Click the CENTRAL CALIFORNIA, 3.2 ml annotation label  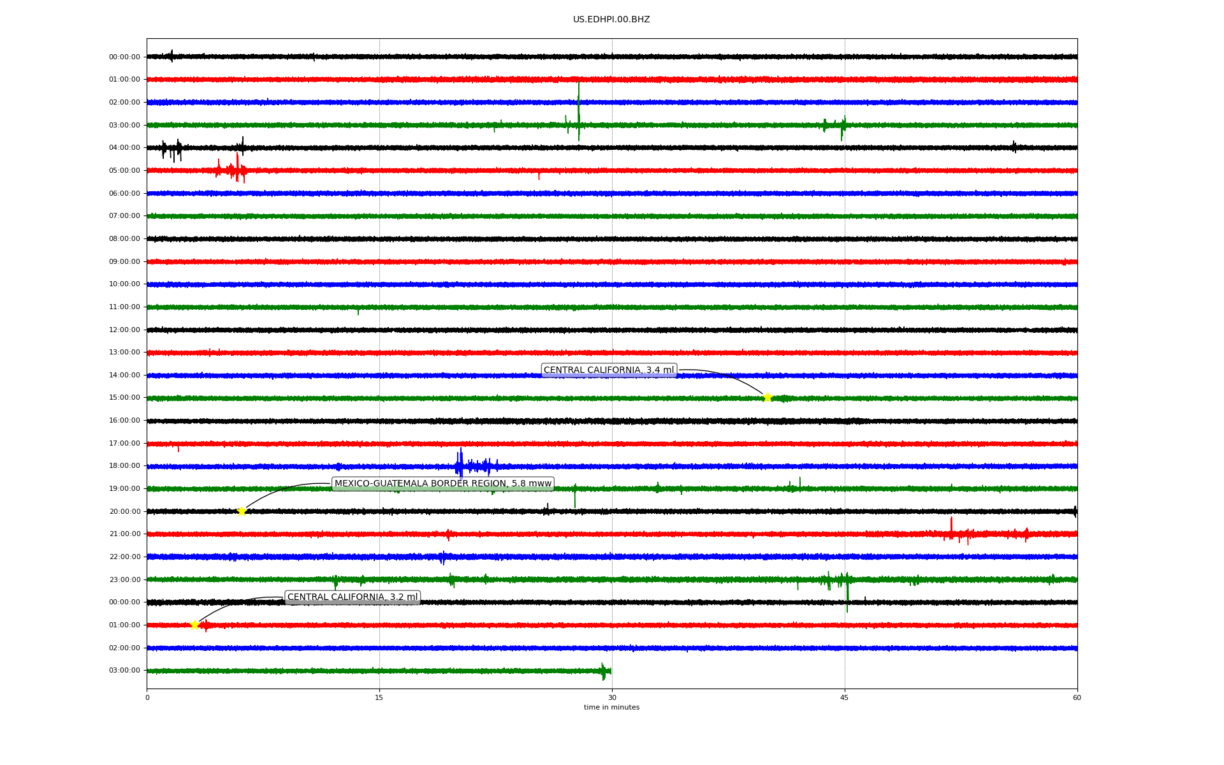click(x=353, y=597)
